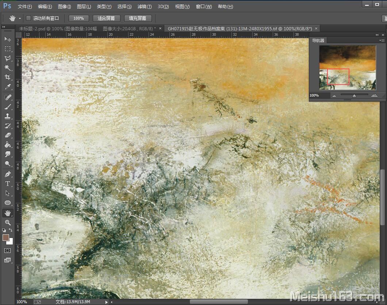The height and width of the screenshot is (305, 387).
Task: Click the 填充屏幕 button
Action: click(x=138, y=18)
